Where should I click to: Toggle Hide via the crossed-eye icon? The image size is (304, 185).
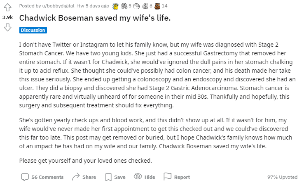pos(138,176)
